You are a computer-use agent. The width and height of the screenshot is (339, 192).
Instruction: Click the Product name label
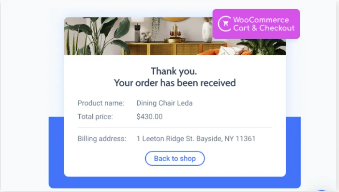pos(101,103)
